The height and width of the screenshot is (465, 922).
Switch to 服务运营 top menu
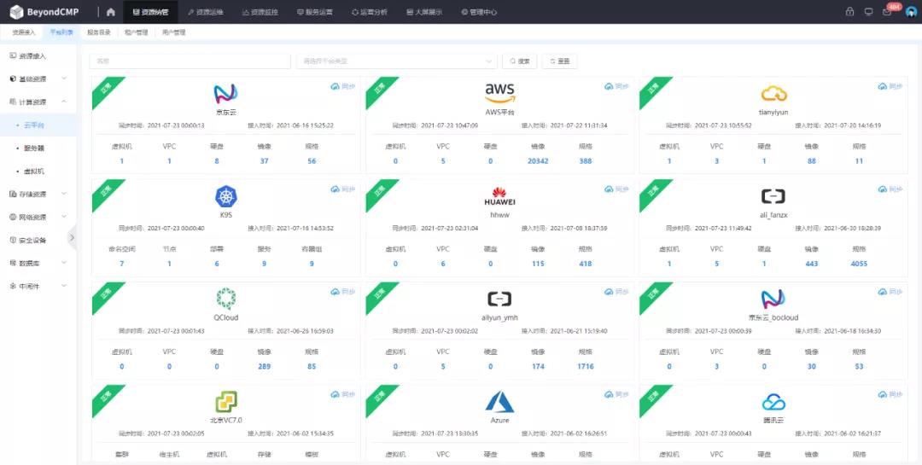pyautogui.click(x=314, y=12)
